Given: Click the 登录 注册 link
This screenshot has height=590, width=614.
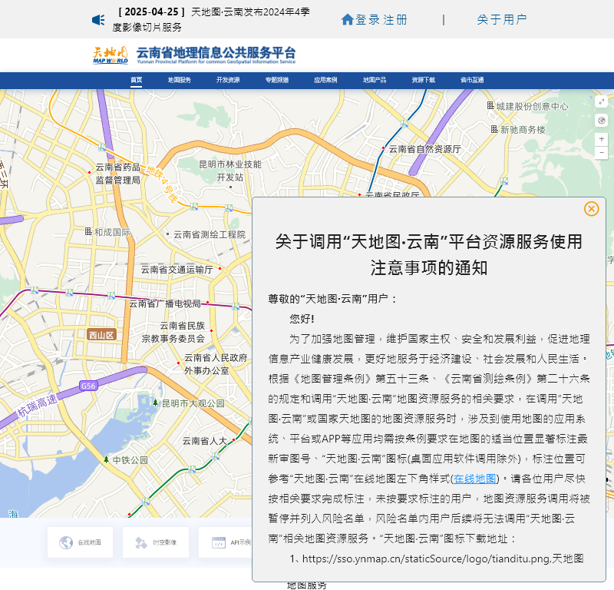Looking at the screenshot, I should click(381, 20).
